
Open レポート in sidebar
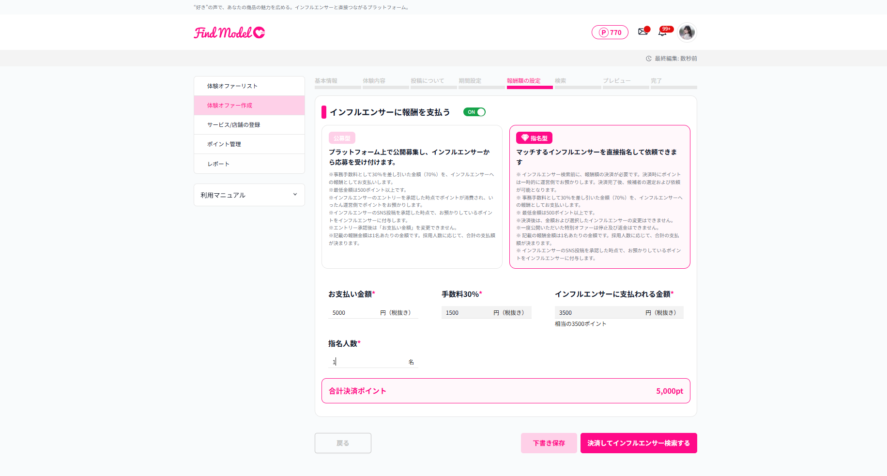pos(249,164)
